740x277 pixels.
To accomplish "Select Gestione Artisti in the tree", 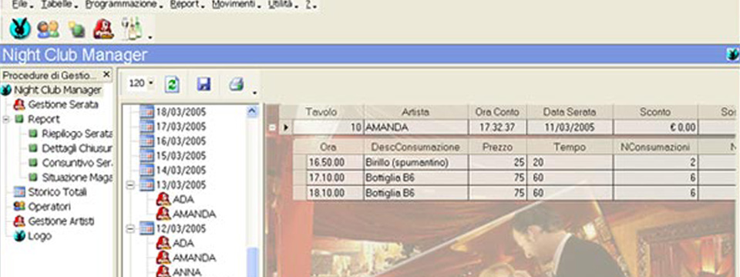I will coord(62,222).
